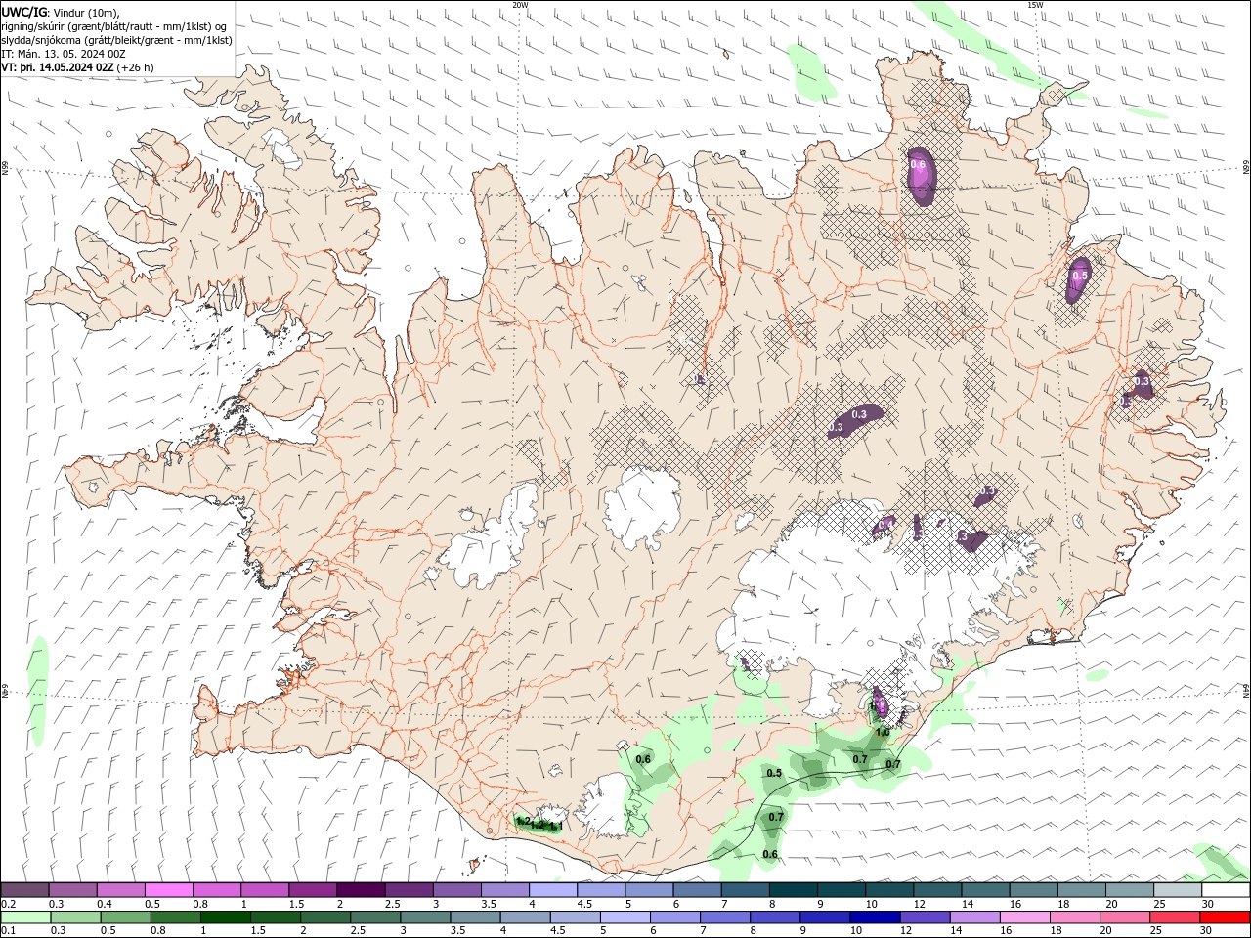This screenshot has width=1251, height=938.
Task: Click the '25' label under the lower legend bar
Action: tap(1155, 930)
